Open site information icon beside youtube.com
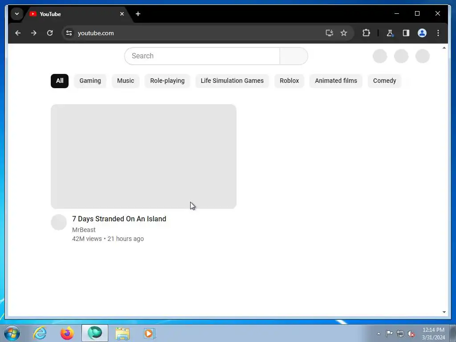Image resolution: width=456 pixels, height=342 pixels. pos(69,33)
